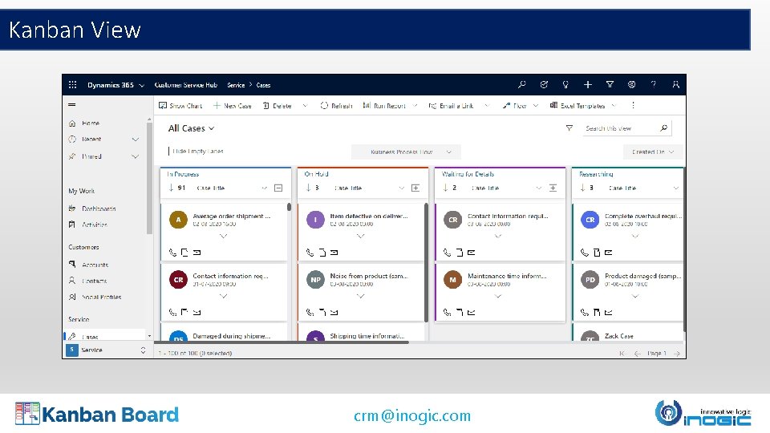The height and width of the screenshot is (433, 770).
Task: Open the settings gear icon
Action: click(x=631, y=84)
